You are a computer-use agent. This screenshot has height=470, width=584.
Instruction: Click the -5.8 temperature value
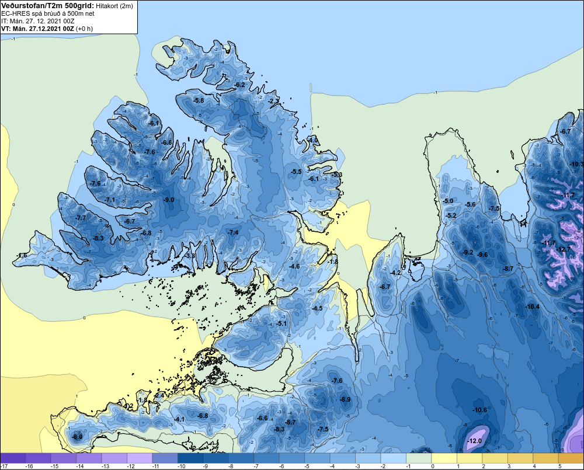pyautogui.click(x=199, y=100)
